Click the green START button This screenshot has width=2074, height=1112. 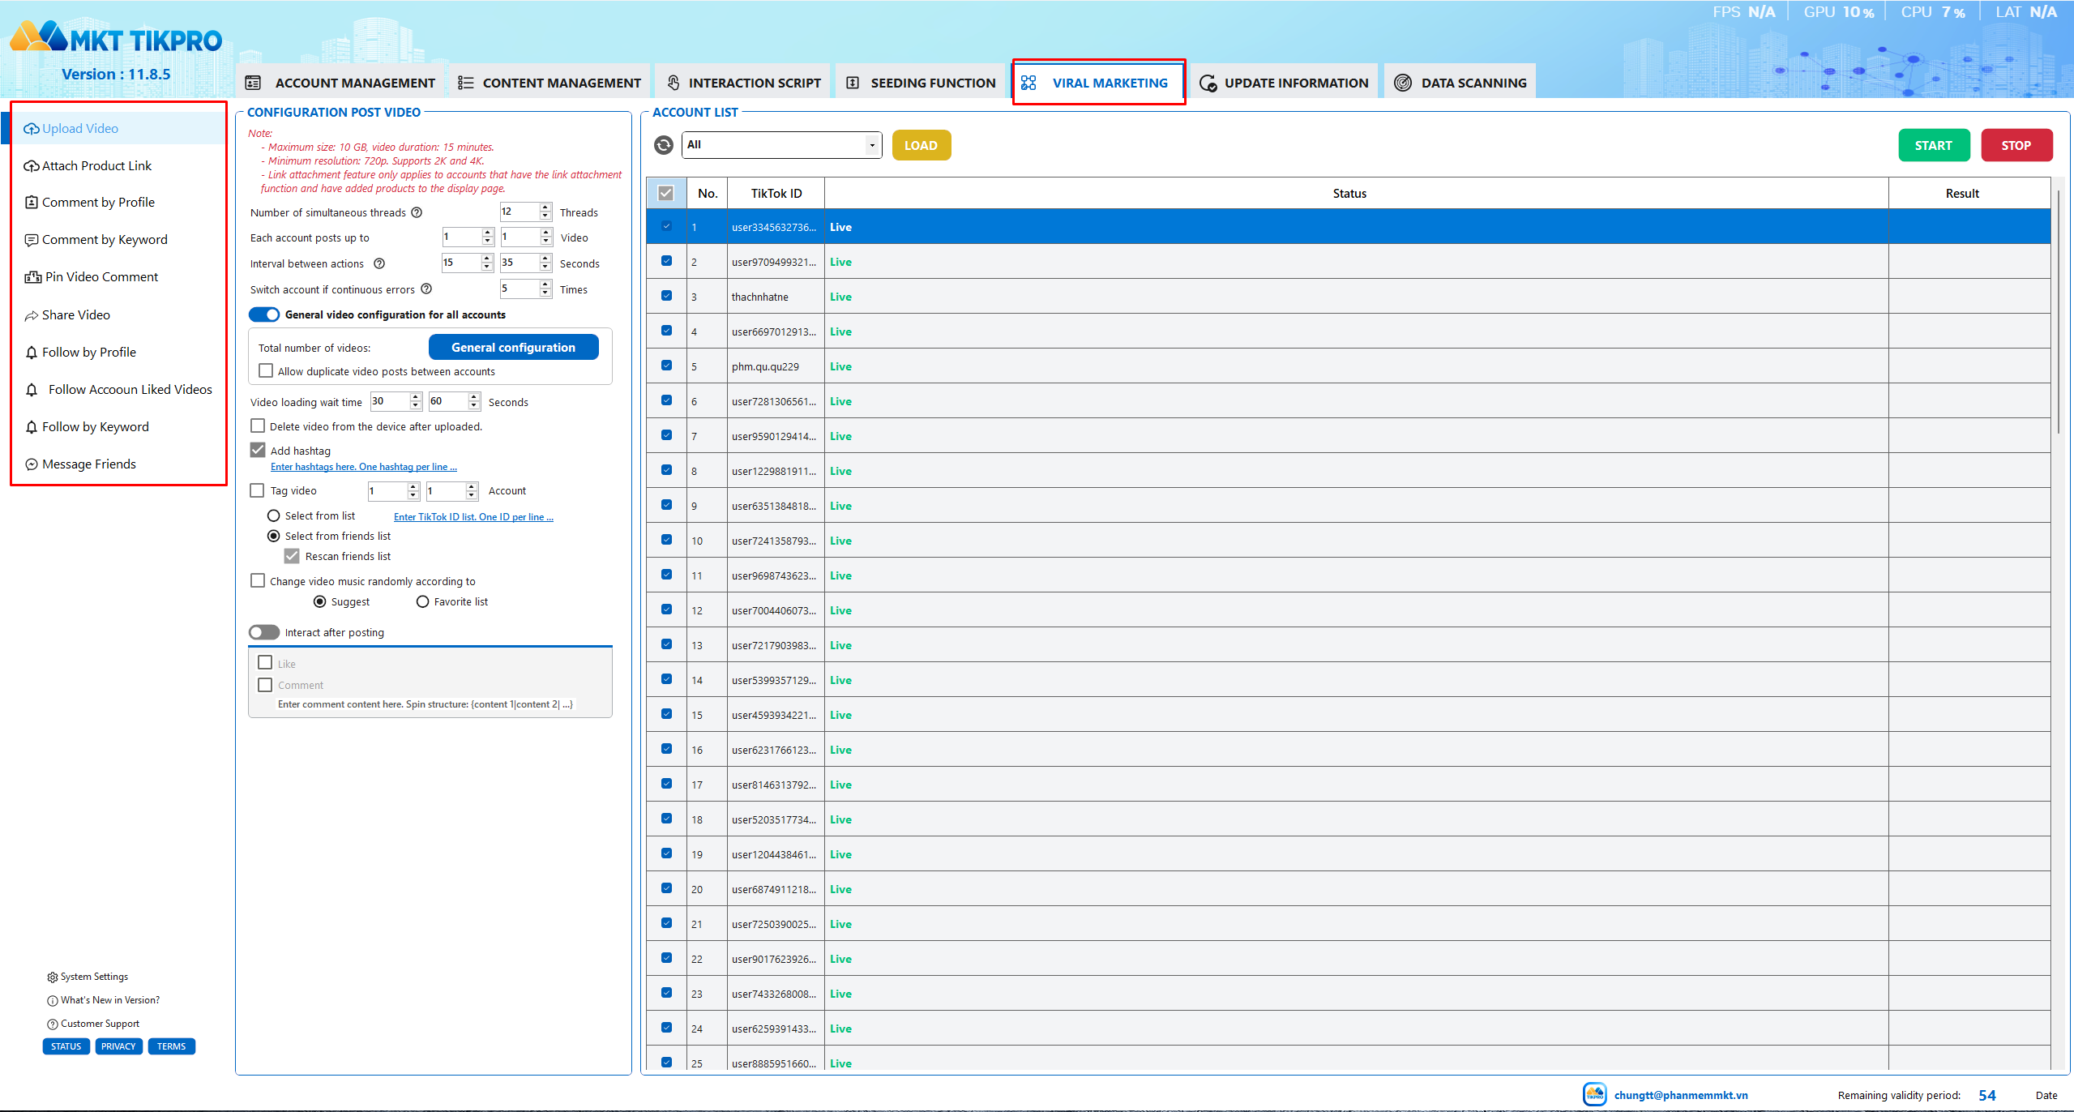(1933, 145)
